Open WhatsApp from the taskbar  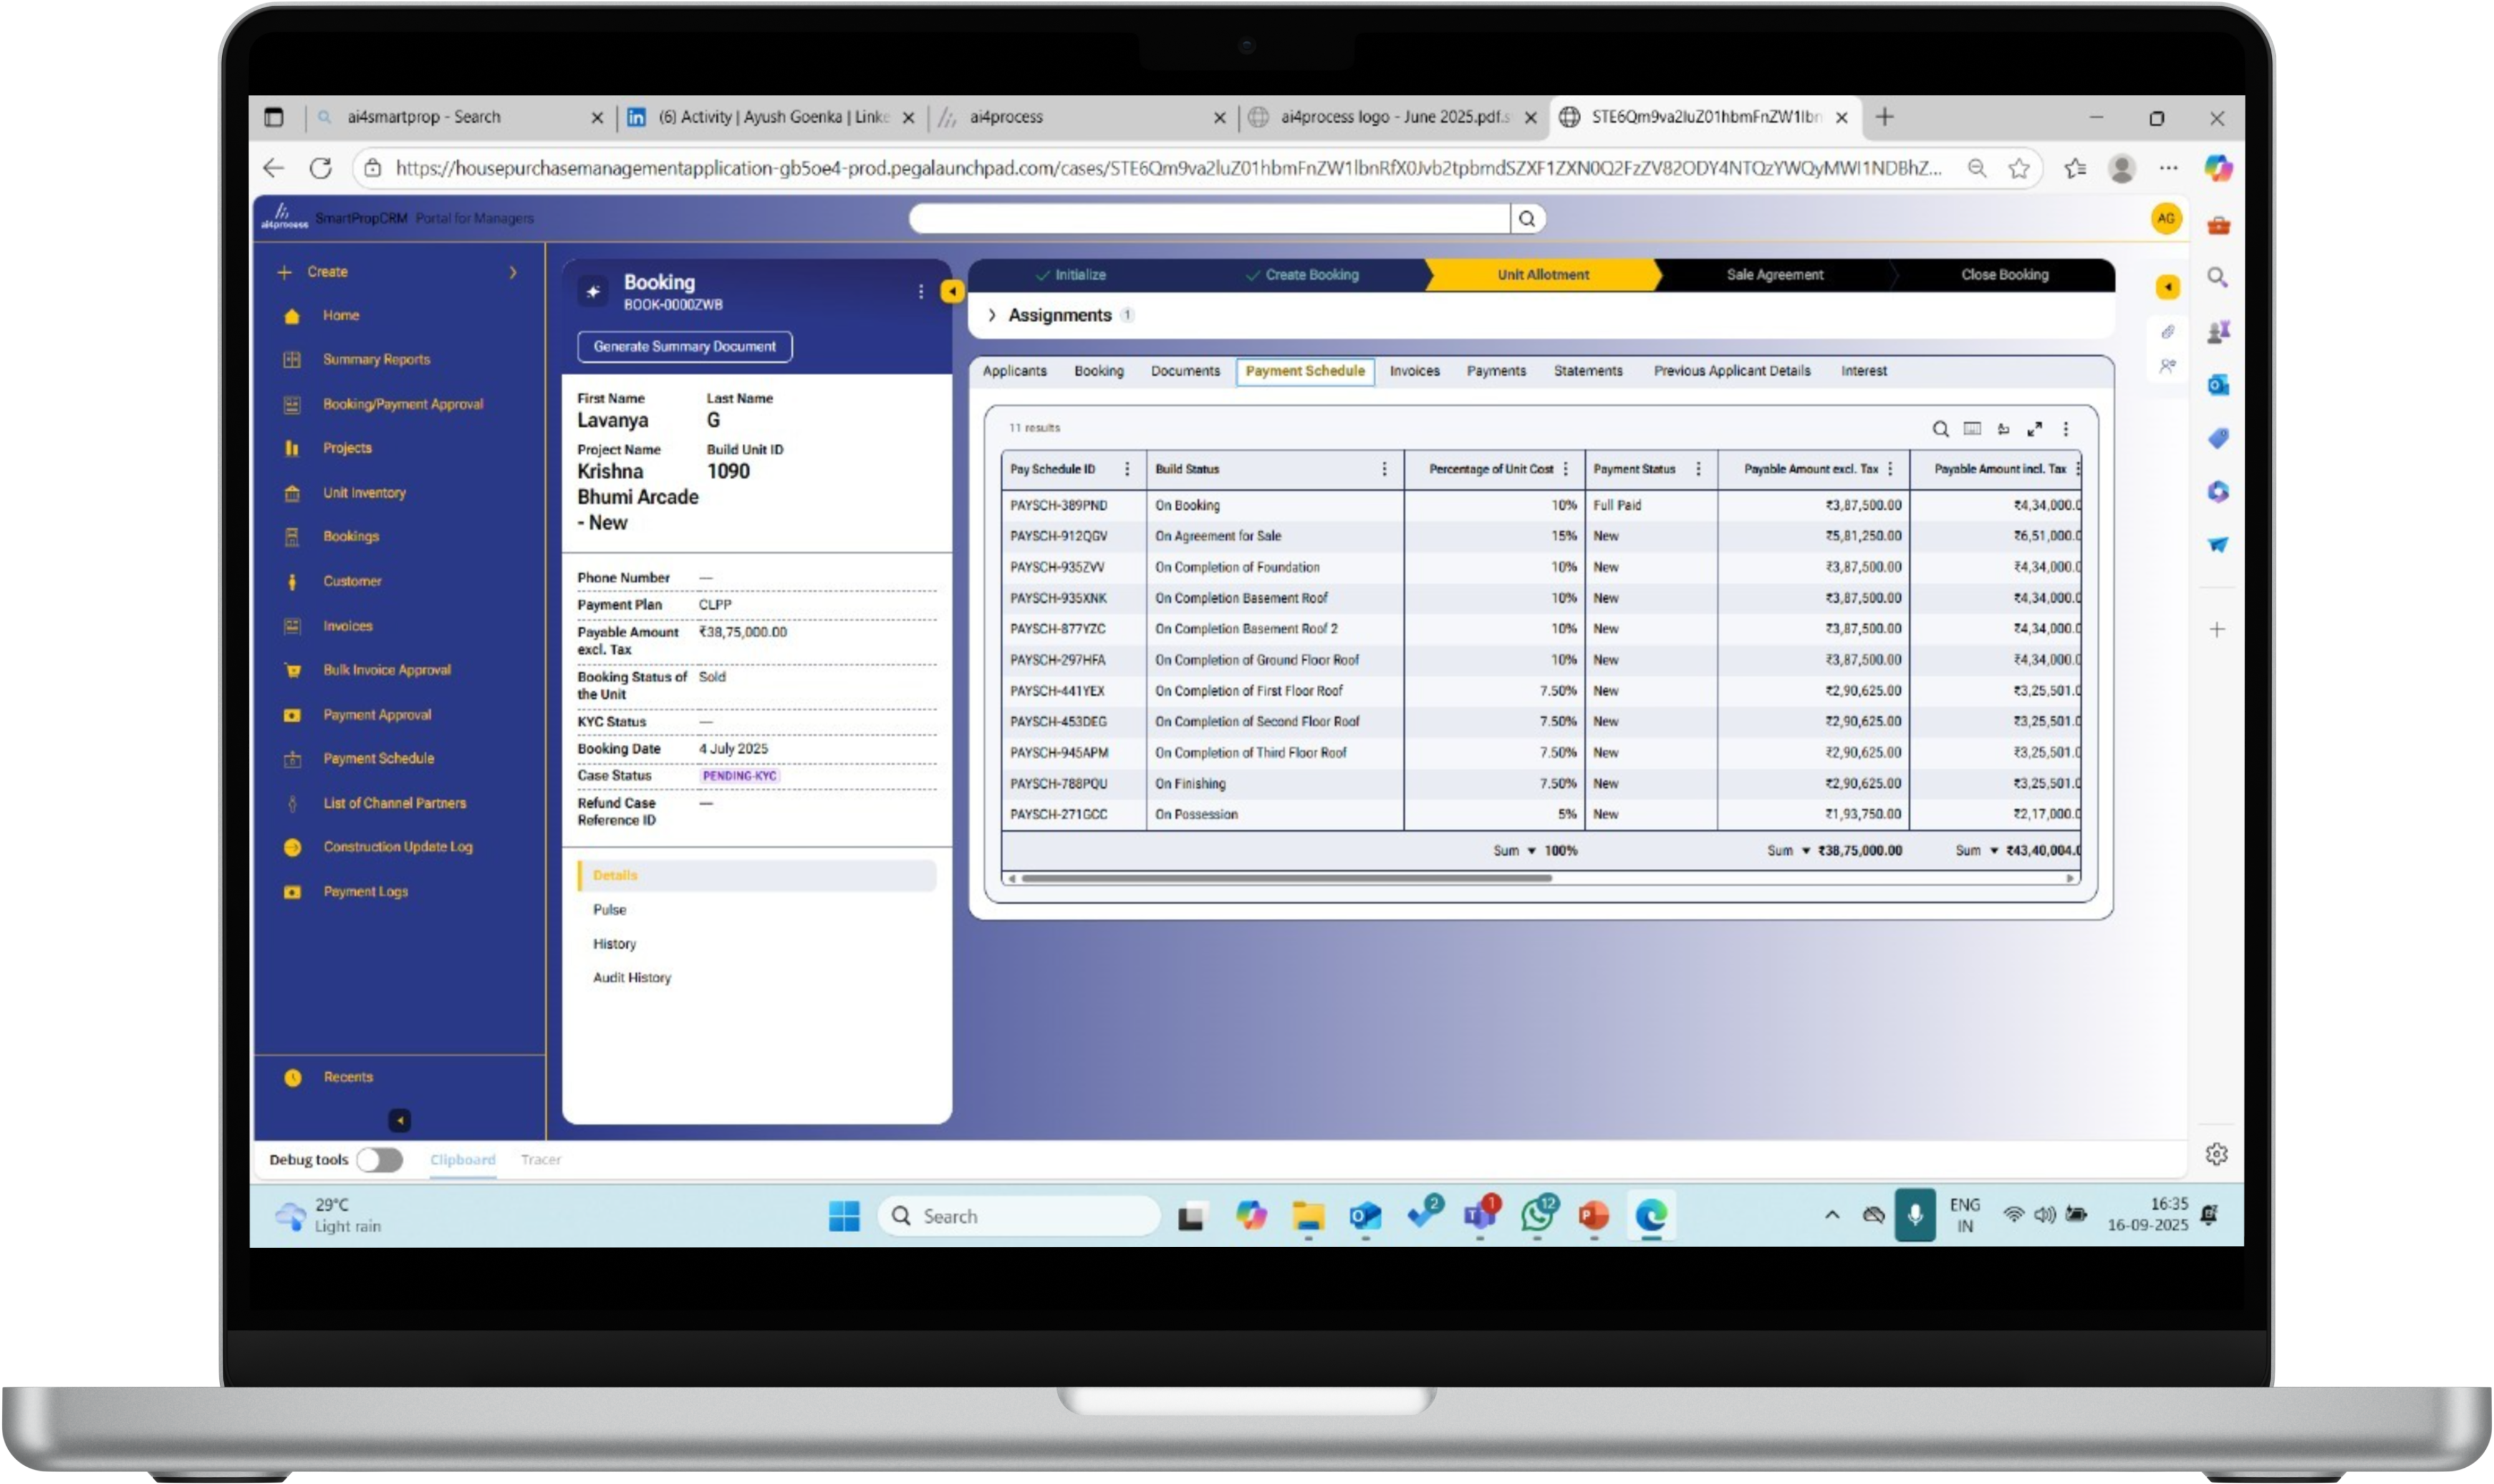(x=1538, y=1215)
